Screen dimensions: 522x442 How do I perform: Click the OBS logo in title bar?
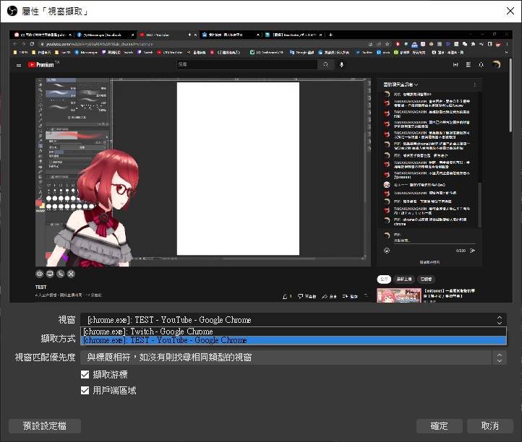pyautogui.click(x=12, y=12)
